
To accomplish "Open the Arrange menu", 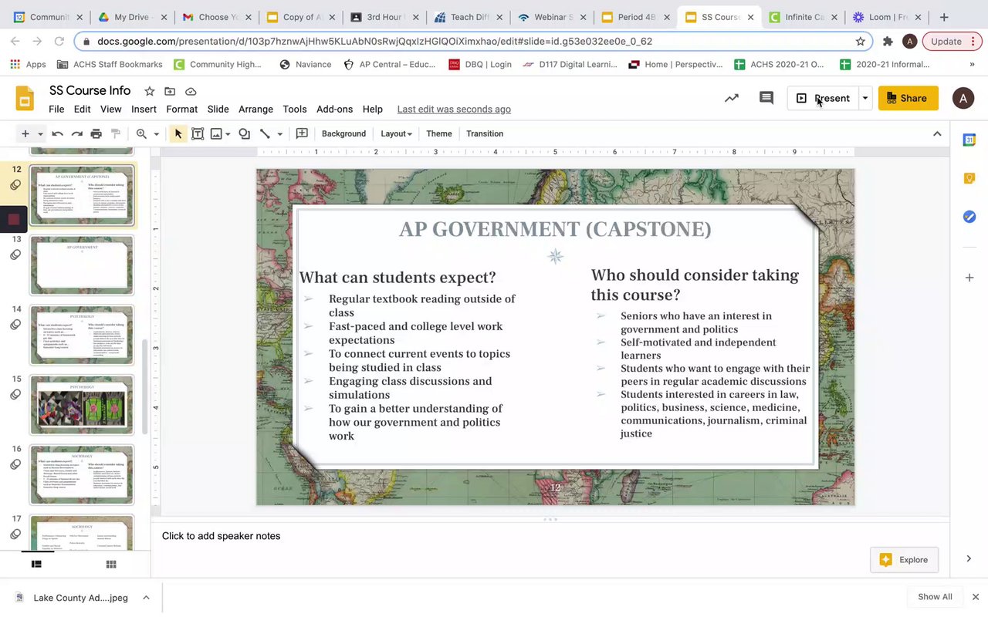I will coord(255,110).
